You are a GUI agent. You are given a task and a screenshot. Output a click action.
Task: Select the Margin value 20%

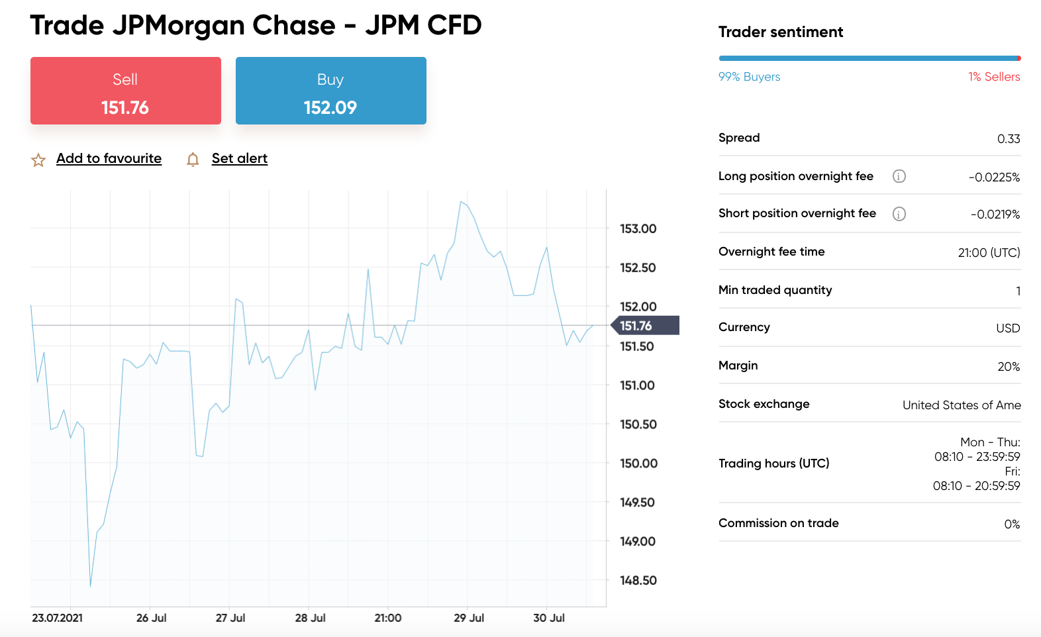1009,367
